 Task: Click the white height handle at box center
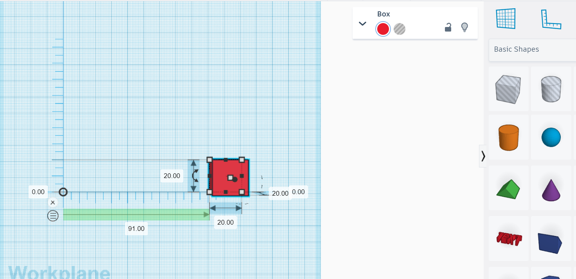tap(230, 178)
